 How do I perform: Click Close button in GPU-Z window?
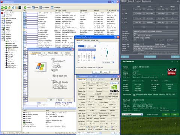(x=115, y=133)
